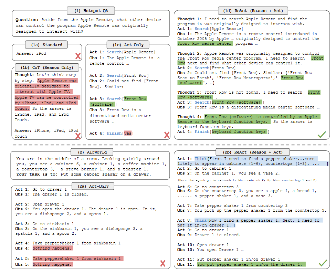Click "Act 9: Go to drawer 1" in (2b)
The height and width of the screenshot is (274, 336).
pyautogui.click(x=203, y=230)
